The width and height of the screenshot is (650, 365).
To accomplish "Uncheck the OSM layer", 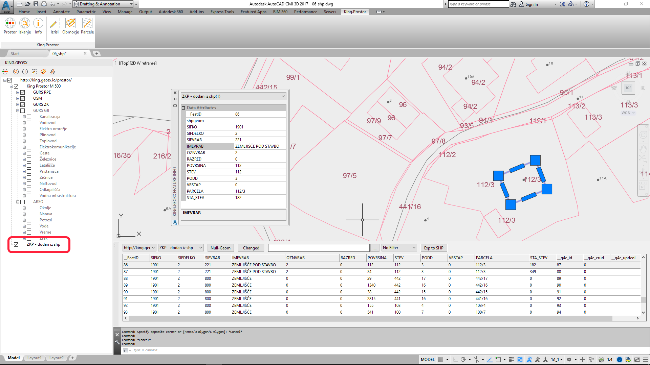I will coord(23,98).
